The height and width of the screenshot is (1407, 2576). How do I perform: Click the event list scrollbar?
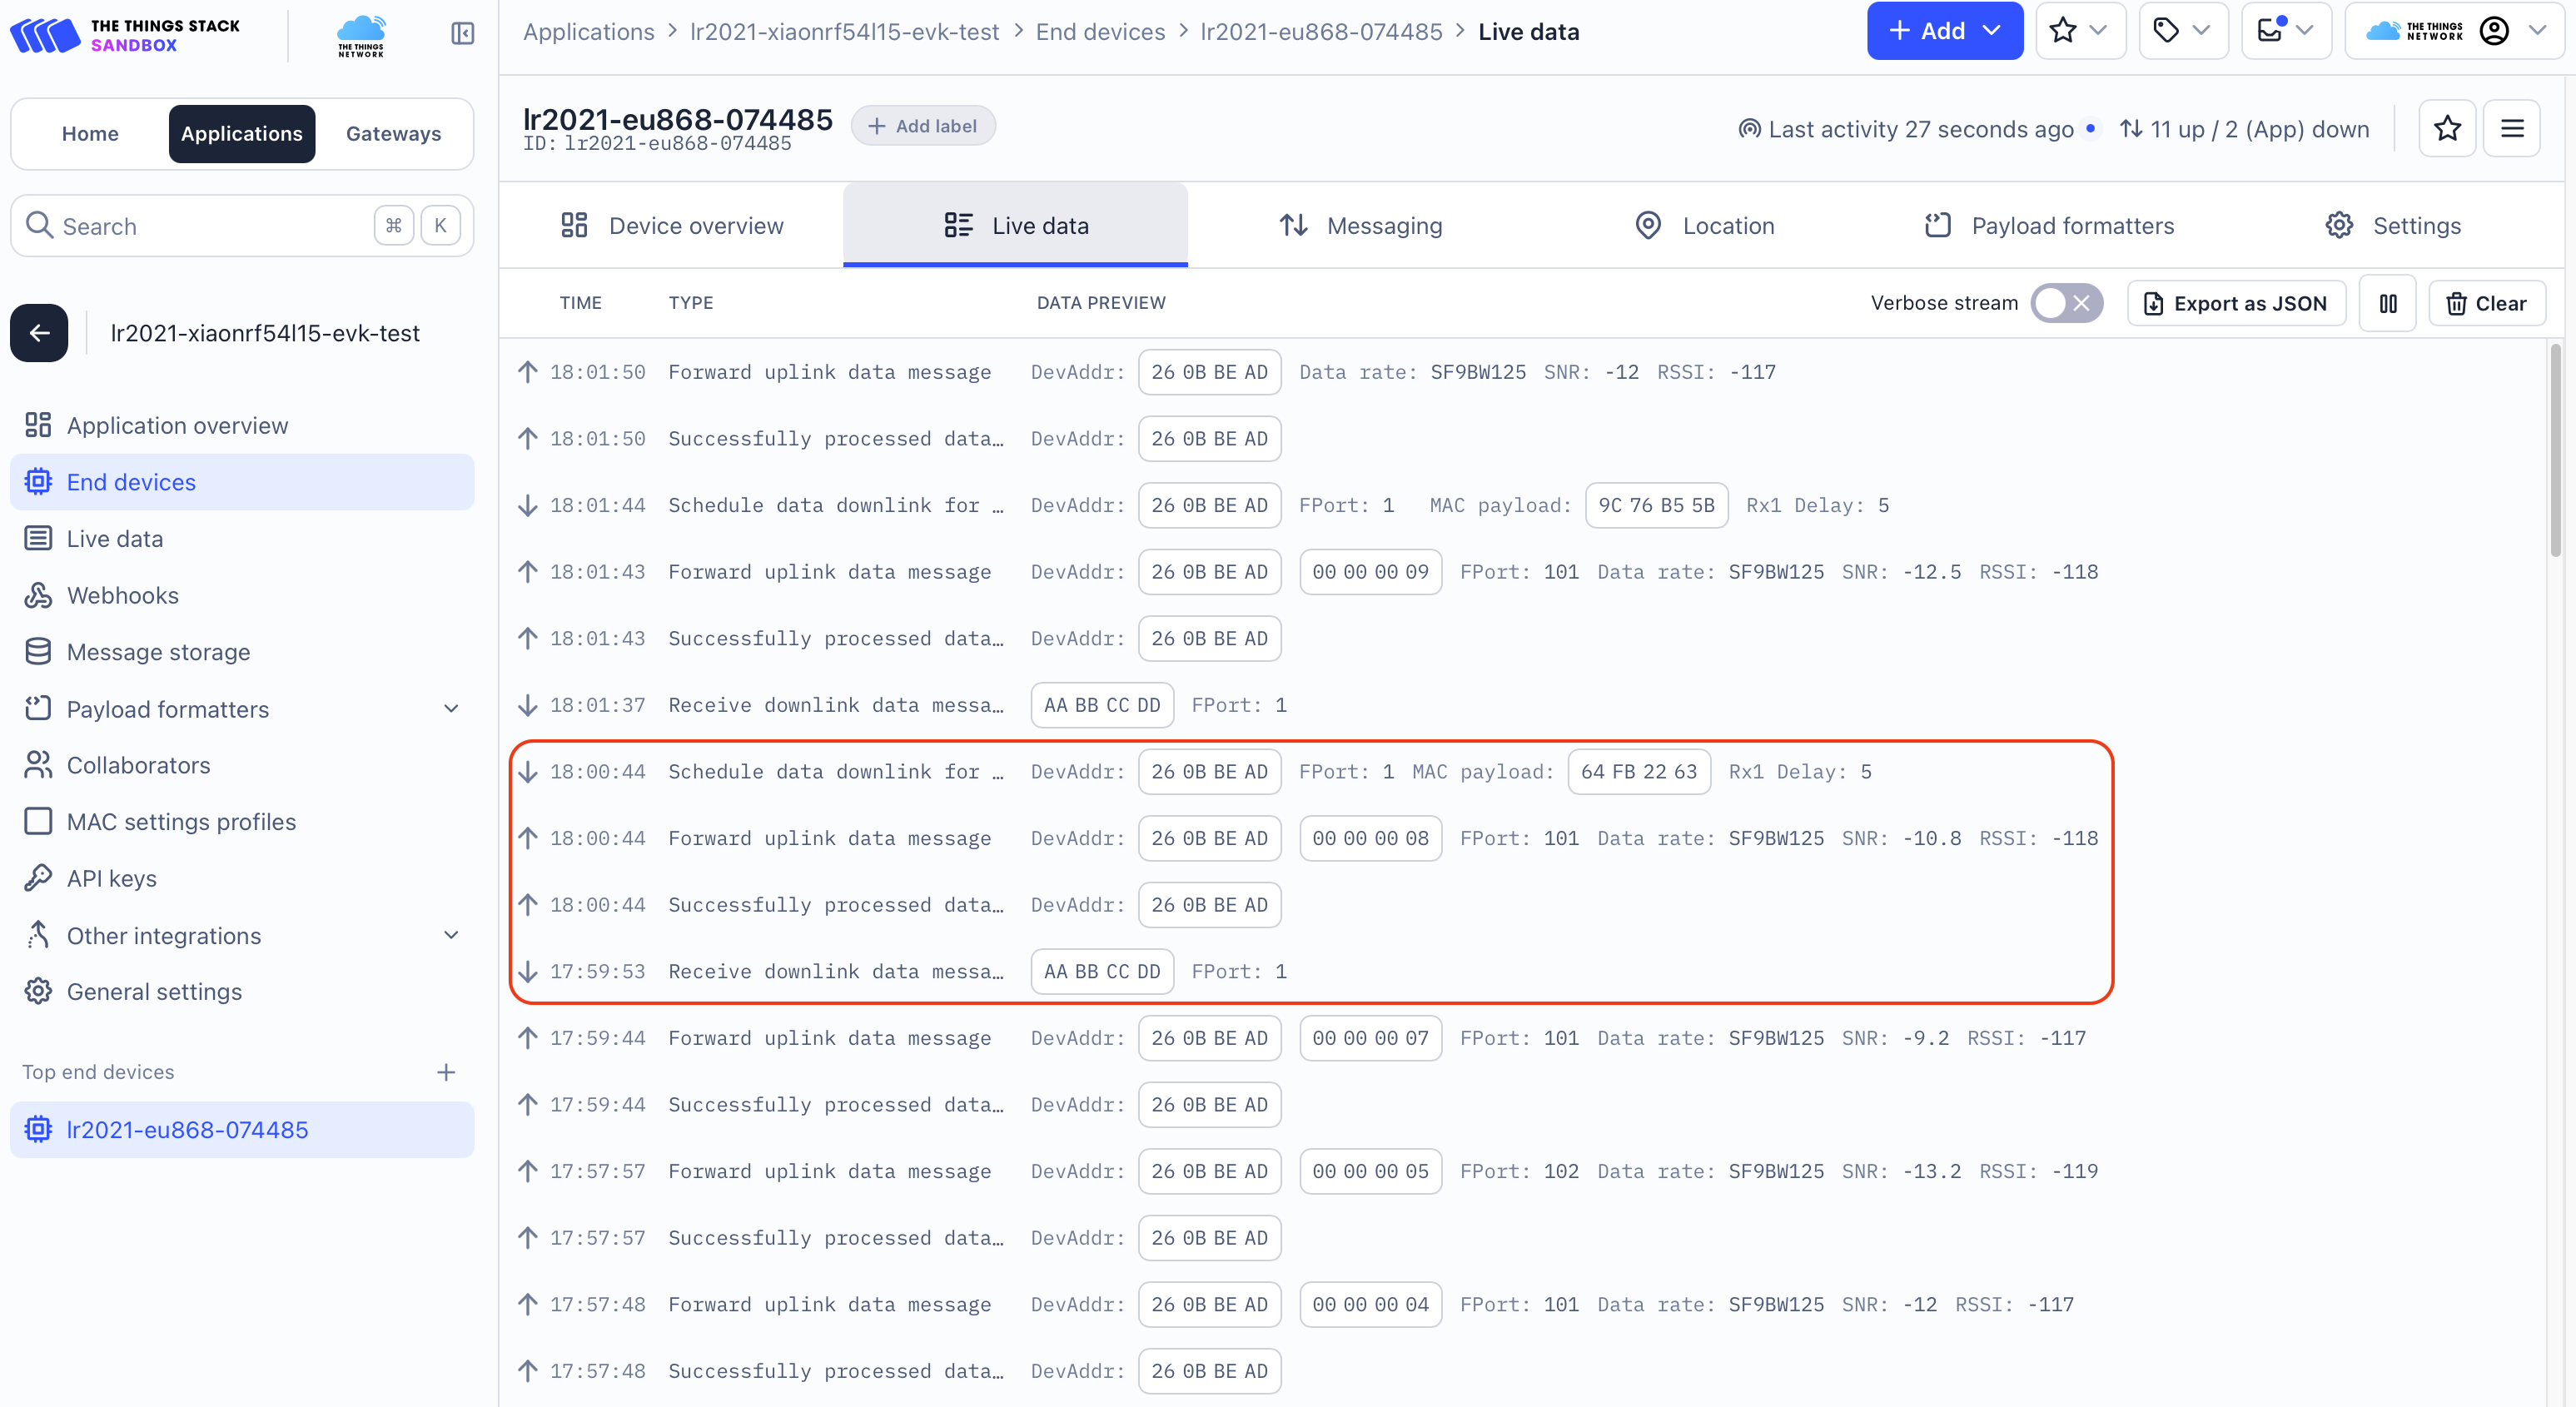[x=2555, y=450]
